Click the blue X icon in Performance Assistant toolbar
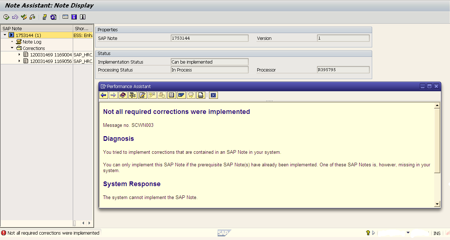Viewport: 450px width, 240px height. coord(213,95)
